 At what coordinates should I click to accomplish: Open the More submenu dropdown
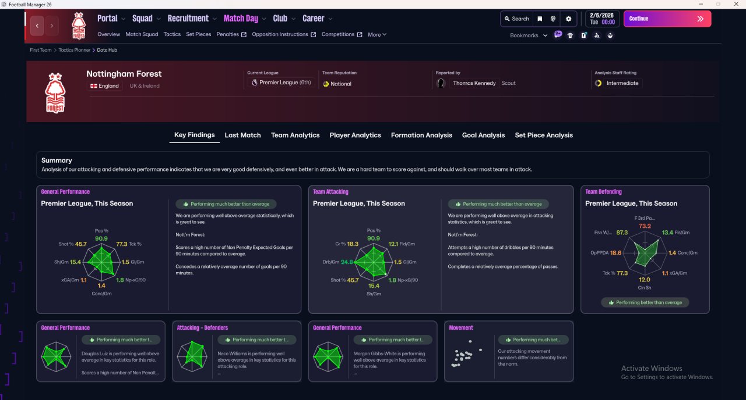[x=377, y=34]
